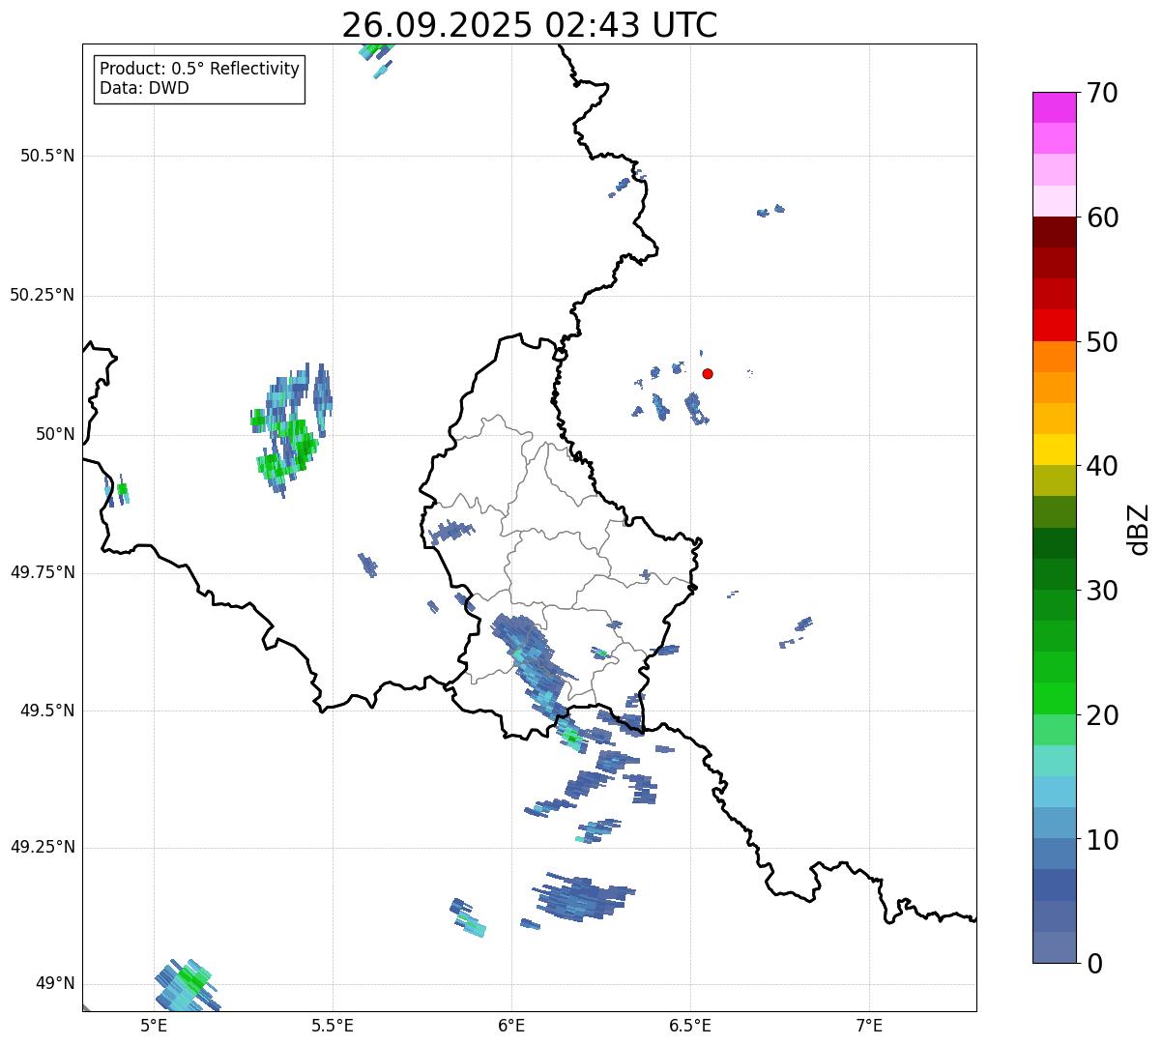Click the Data: DWD label

point(144,88)
